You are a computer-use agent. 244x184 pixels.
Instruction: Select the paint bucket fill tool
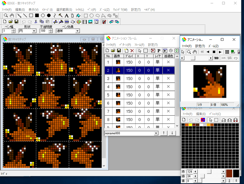78,15
